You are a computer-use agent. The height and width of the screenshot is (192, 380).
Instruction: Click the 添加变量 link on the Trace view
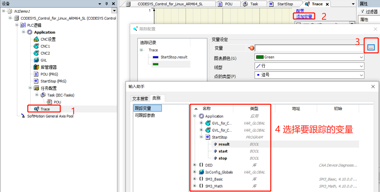point(304,16)
